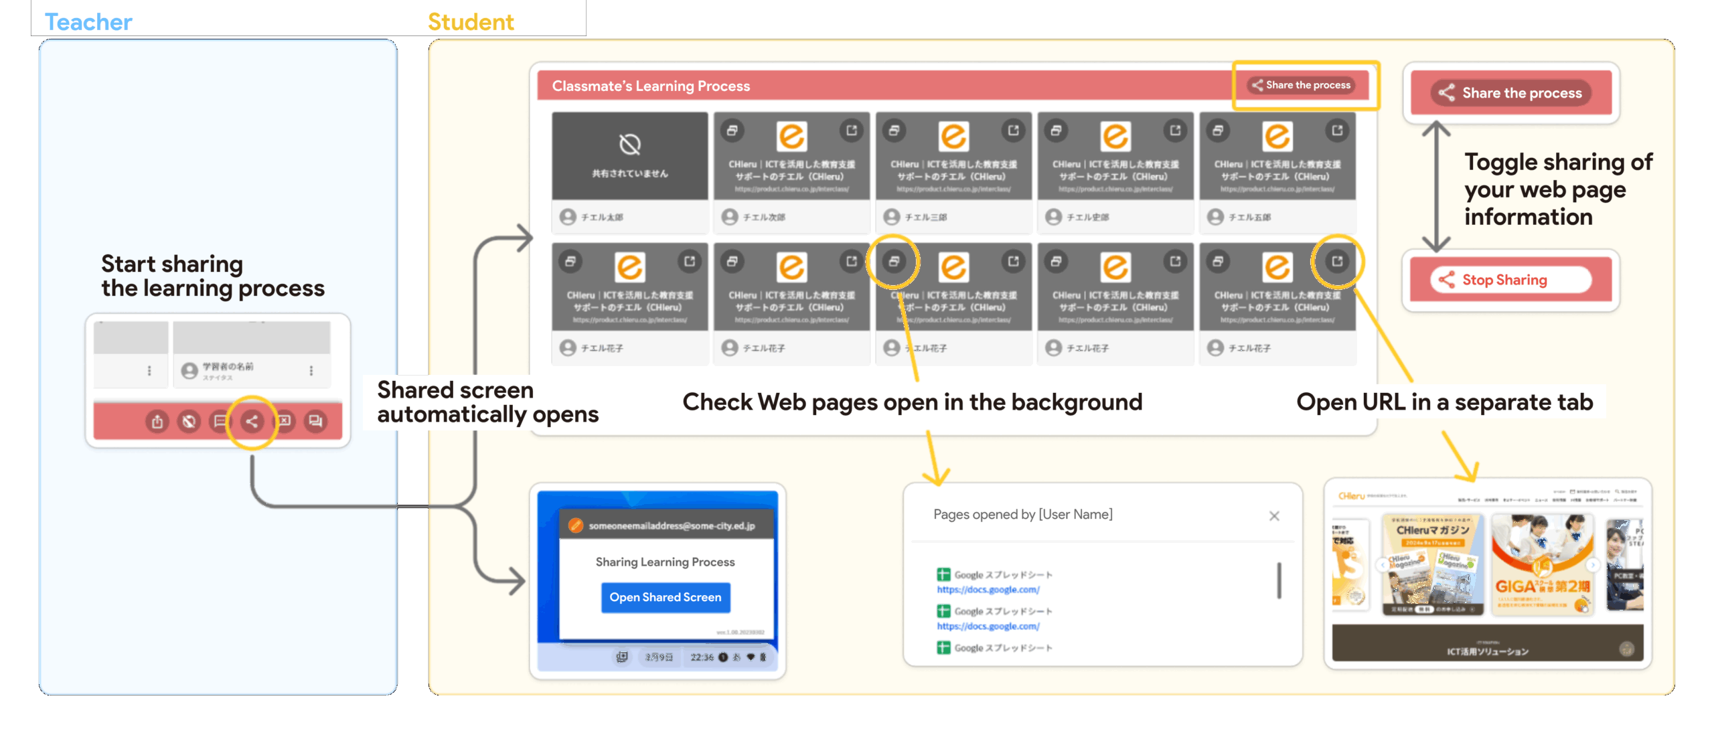Open the https://docs.google.com/ link

(x=988, y=590)
